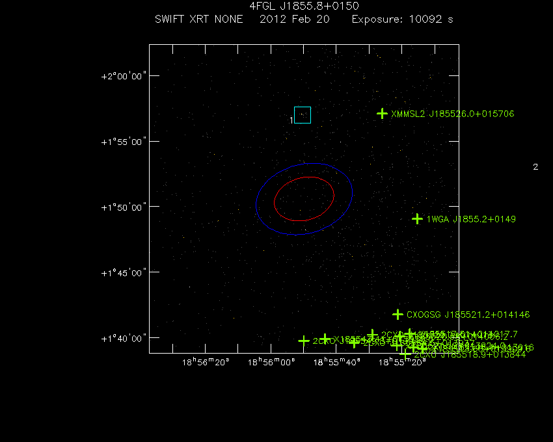
Task: Click the observation date 2012 Feb 20
Action: coord(295,19)
